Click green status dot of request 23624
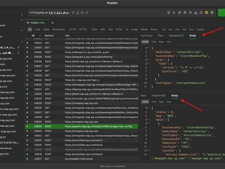 27,126
